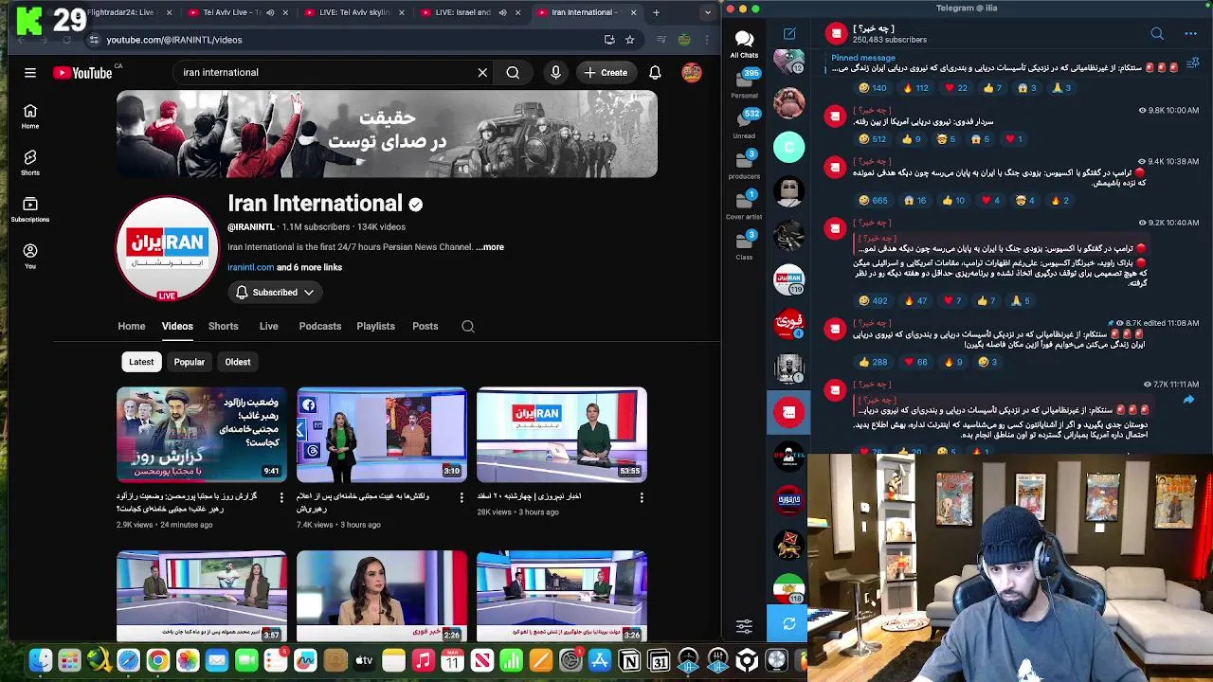Image resolution: width=1213 pixels, height=682 pixels.
Task: Open options menu for the 53:55 video
Action: coord(642,497)
